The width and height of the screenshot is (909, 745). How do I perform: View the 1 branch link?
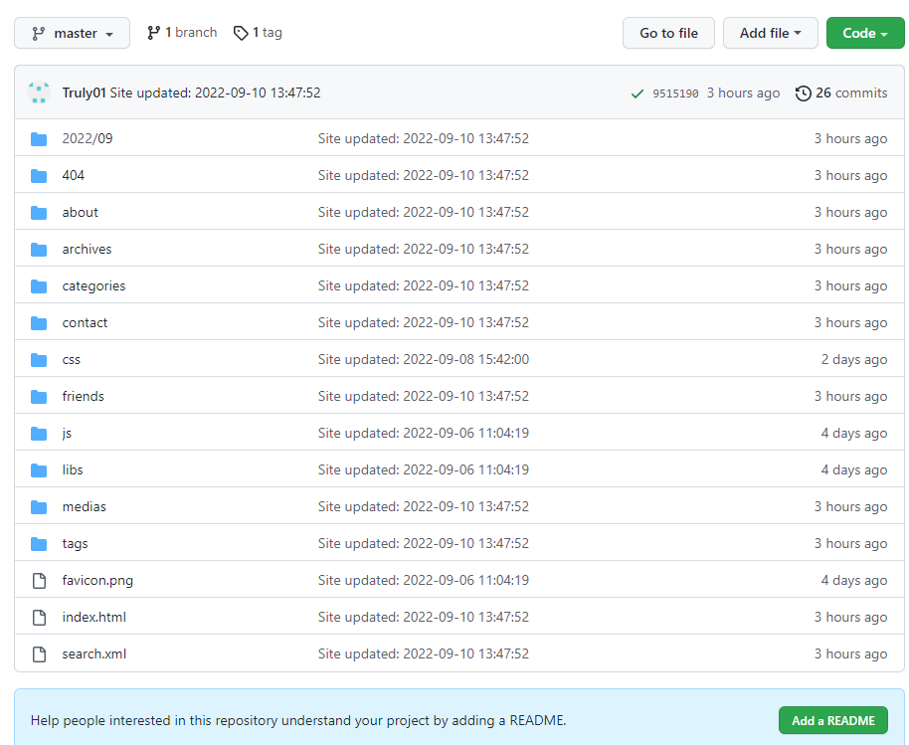pos(182,33)
